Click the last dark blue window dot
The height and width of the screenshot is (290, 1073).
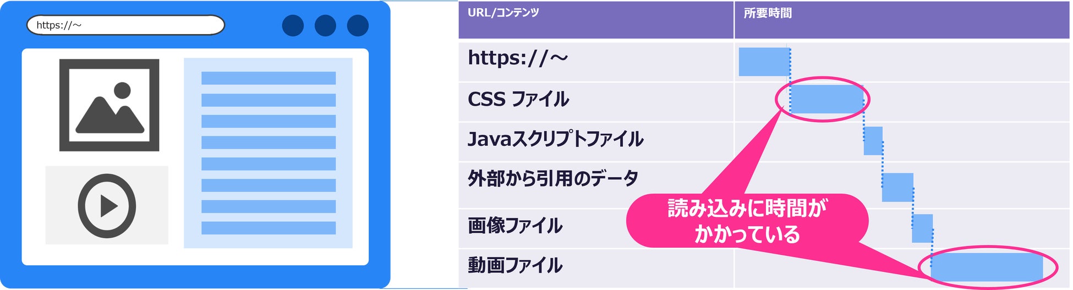[358, 26]
